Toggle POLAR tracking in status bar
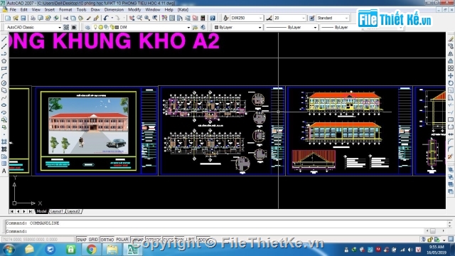The height and width of the screenshot is (256, 455). click(122, 240)
